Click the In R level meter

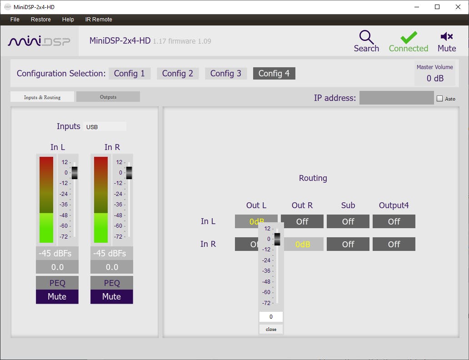pos(101,200)
